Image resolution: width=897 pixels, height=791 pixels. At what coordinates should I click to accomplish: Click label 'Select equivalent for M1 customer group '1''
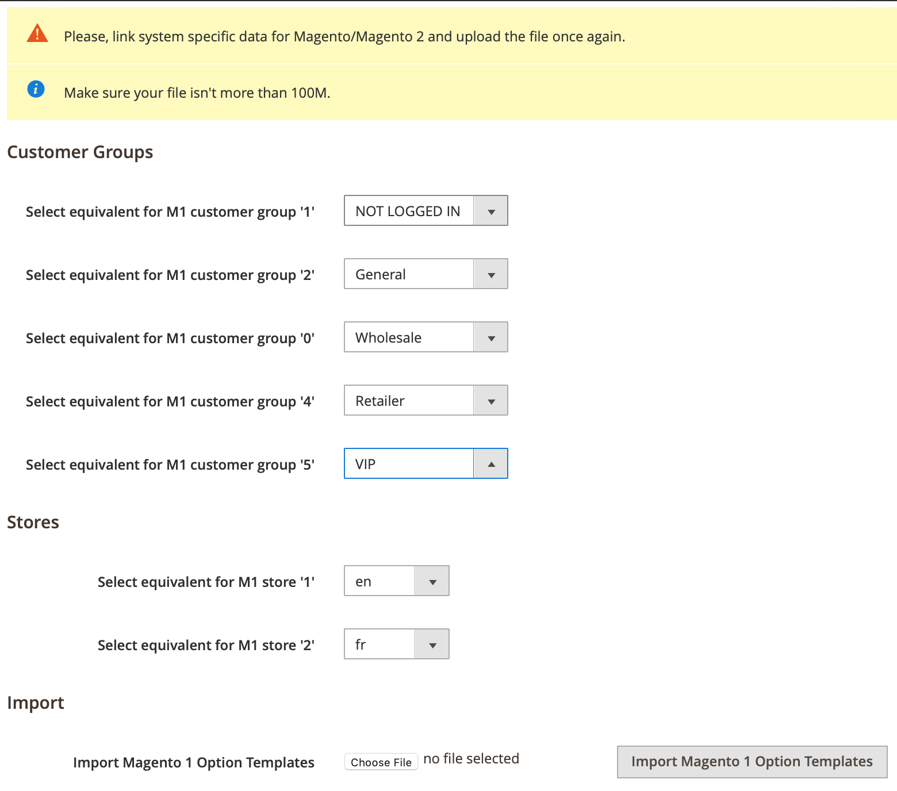click(x=170, y=212)
